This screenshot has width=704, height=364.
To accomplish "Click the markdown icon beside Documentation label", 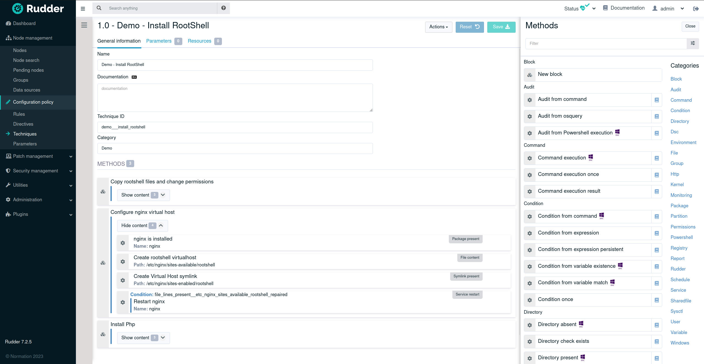I will 134,77.
